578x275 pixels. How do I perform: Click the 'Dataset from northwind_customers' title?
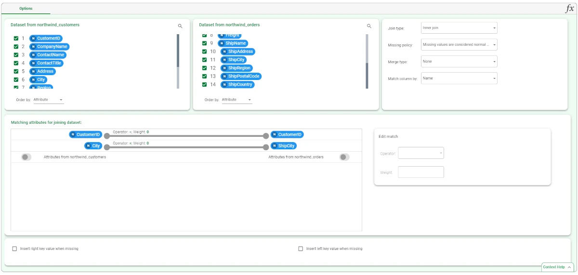click(45, 25)
